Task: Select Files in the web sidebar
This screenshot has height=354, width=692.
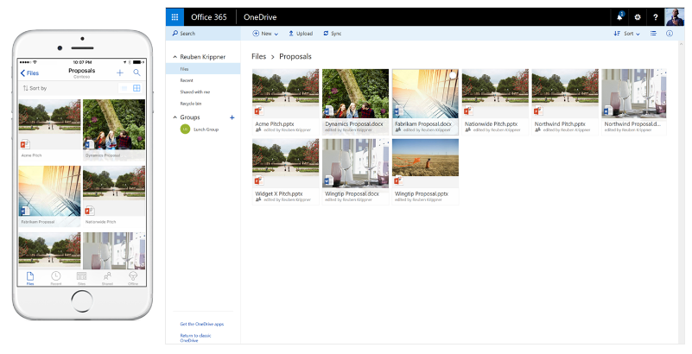Action: click(x=203, y=69)
